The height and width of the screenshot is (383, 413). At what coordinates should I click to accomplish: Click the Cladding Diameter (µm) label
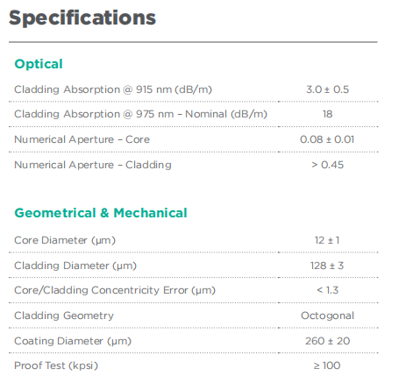point(75,266)
